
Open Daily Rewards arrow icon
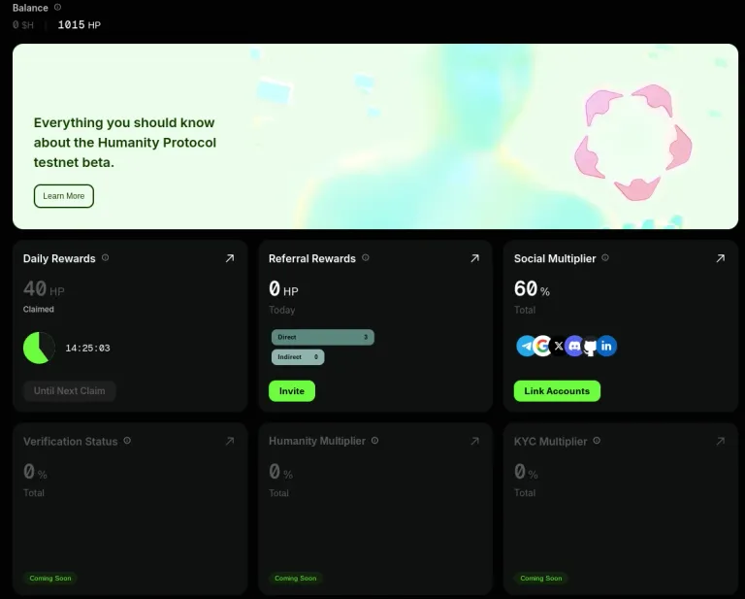[x=230, y=258]
